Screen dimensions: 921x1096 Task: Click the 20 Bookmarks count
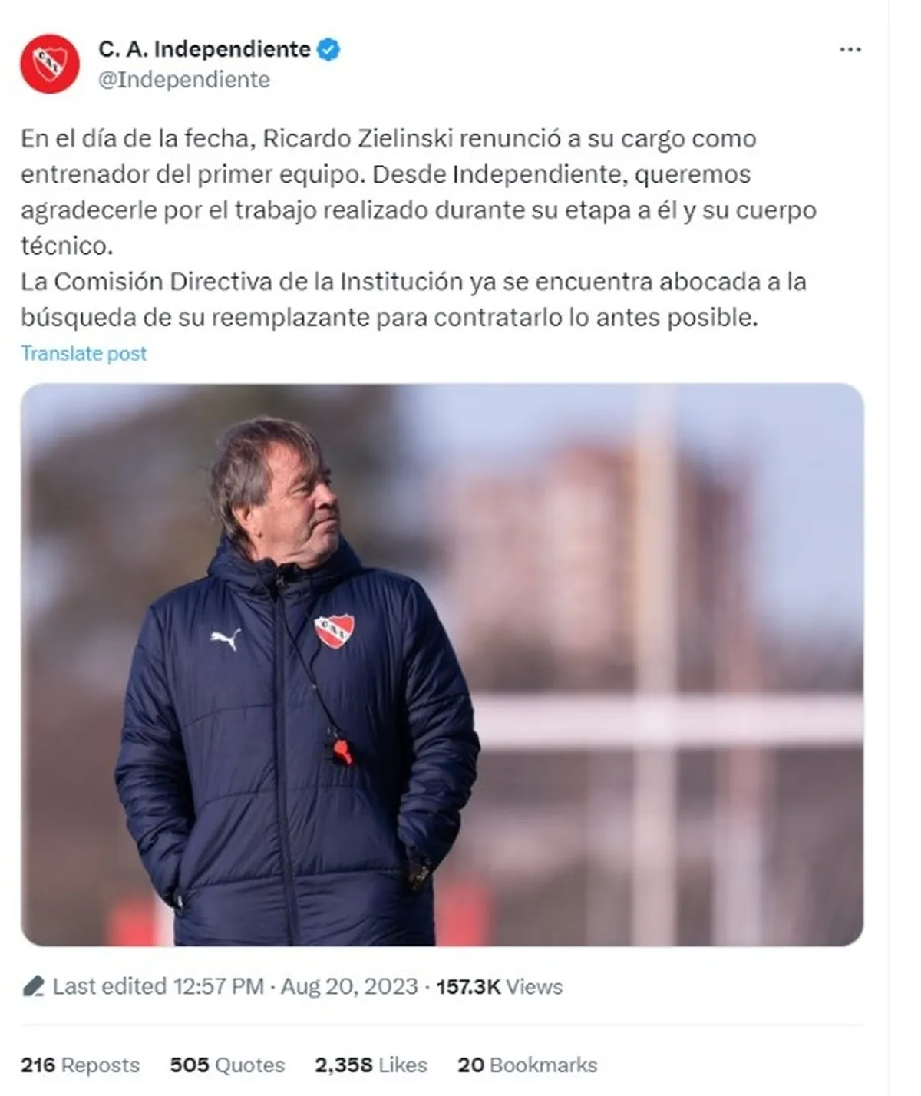coord(527,1065)
